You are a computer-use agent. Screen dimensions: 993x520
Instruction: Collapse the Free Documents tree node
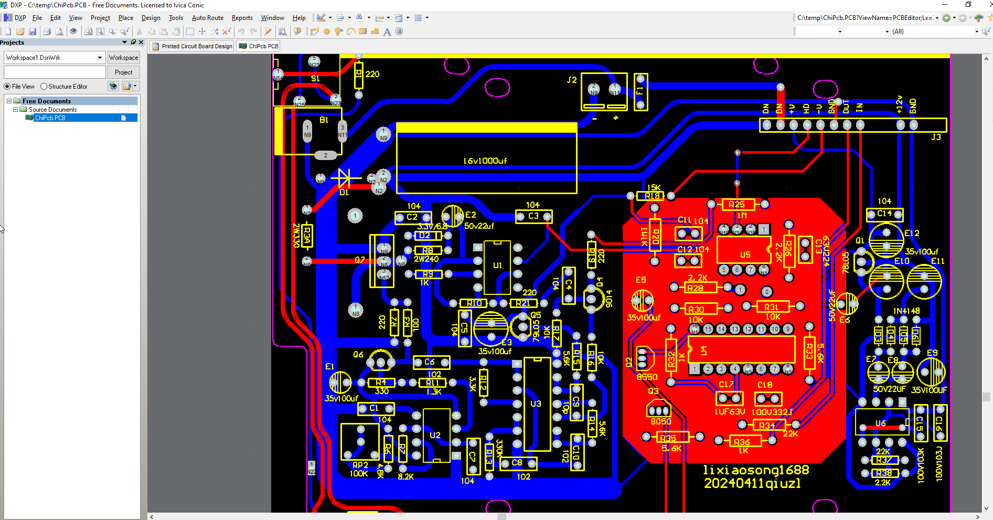[9, 101]
